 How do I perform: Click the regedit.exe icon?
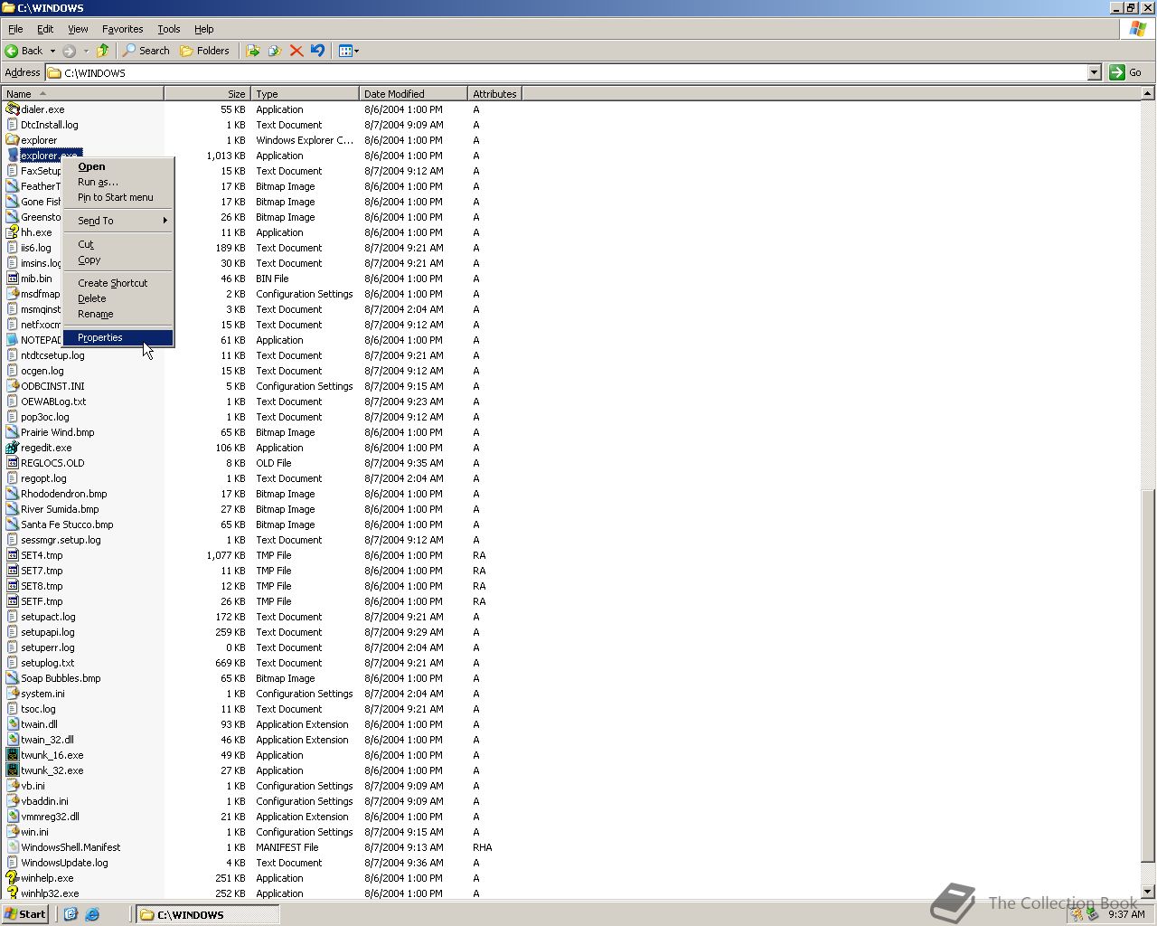(13, 448)
